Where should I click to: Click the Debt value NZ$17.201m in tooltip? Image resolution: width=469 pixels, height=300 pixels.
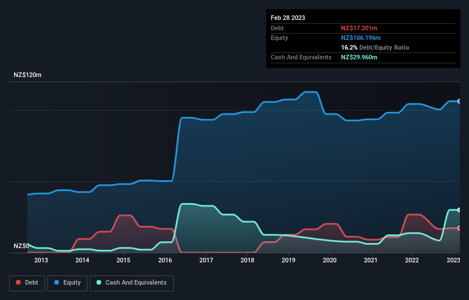(359, 28)
